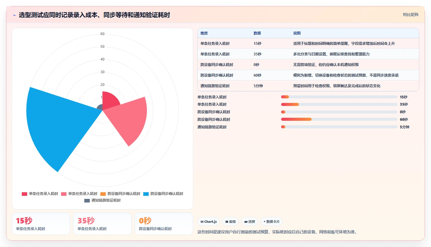Screen dimensions: 431x247
Task: Click the 数据 column header
Action: click(x=257, y=33)
